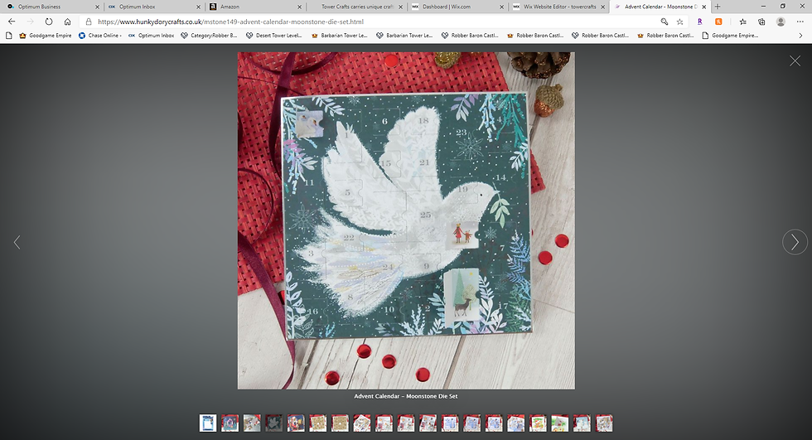
Task: Open the Desert Tower Level... bookmark
Action: coord(274,36)
